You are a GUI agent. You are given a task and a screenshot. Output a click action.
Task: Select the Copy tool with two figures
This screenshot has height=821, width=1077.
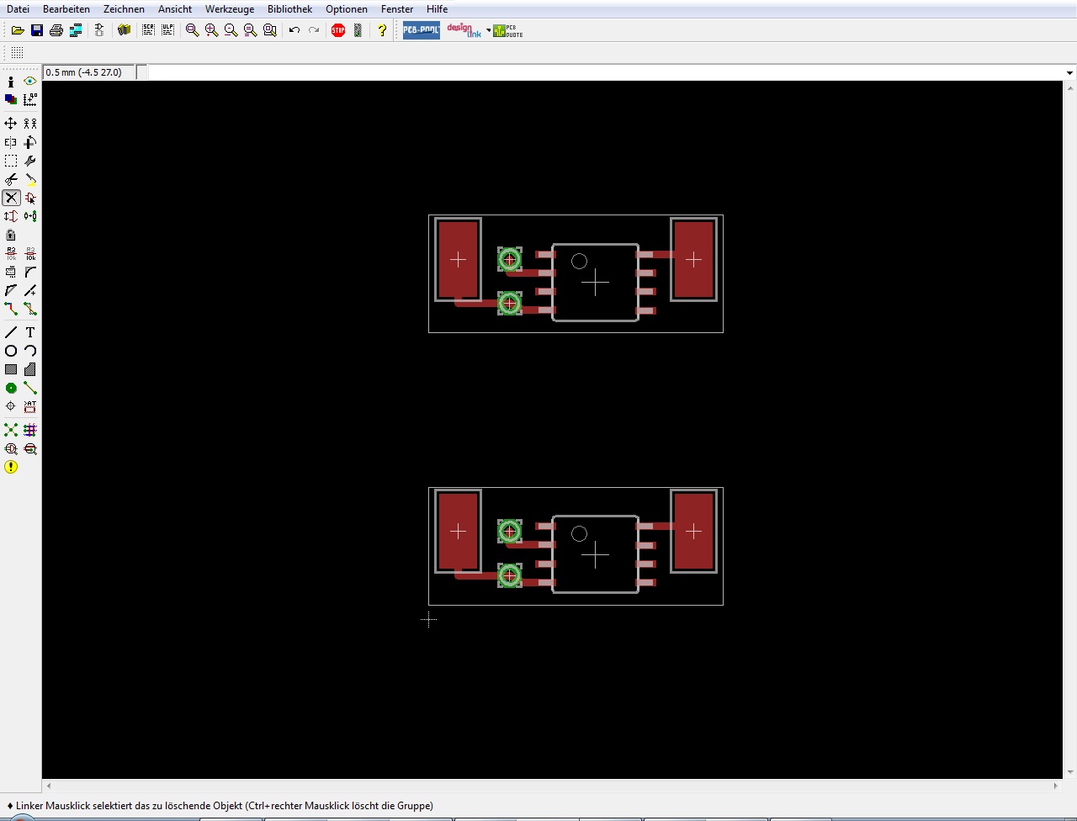coord(30,124)
